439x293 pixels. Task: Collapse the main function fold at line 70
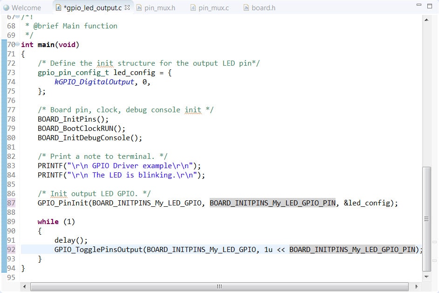click(x=17, y=45)
